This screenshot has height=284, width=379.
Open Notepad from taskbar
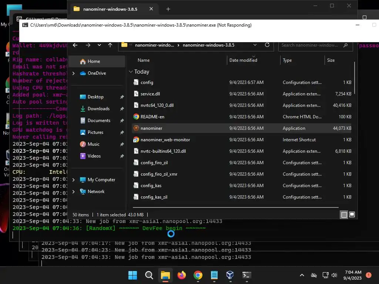point(214,275)
